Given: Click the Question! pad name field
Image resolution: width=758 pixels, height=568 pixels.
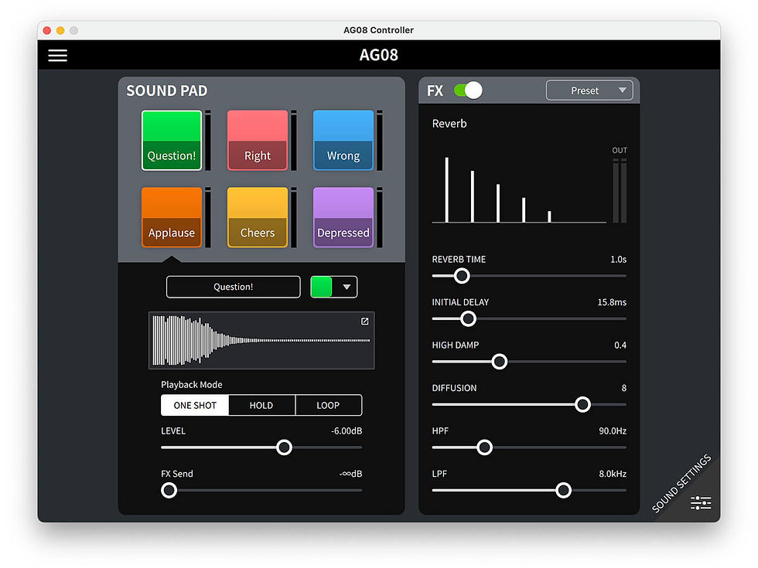Looking at the screenshot, I should point(233,287).
